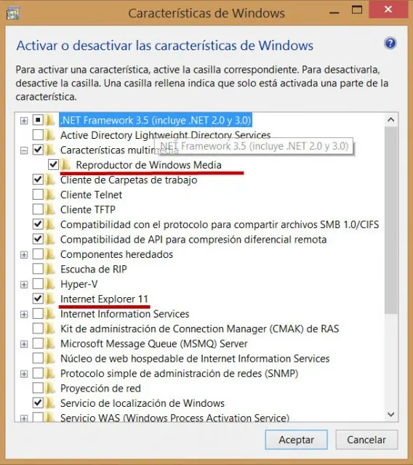Click the folder icon beside Hyper-V
The image size is (413, 465).
(x=50, y=284)
